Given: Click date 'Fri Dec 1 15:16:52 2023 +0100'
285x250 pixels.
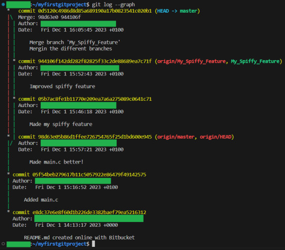Looking at the screenshot, I should click(77, 187).
